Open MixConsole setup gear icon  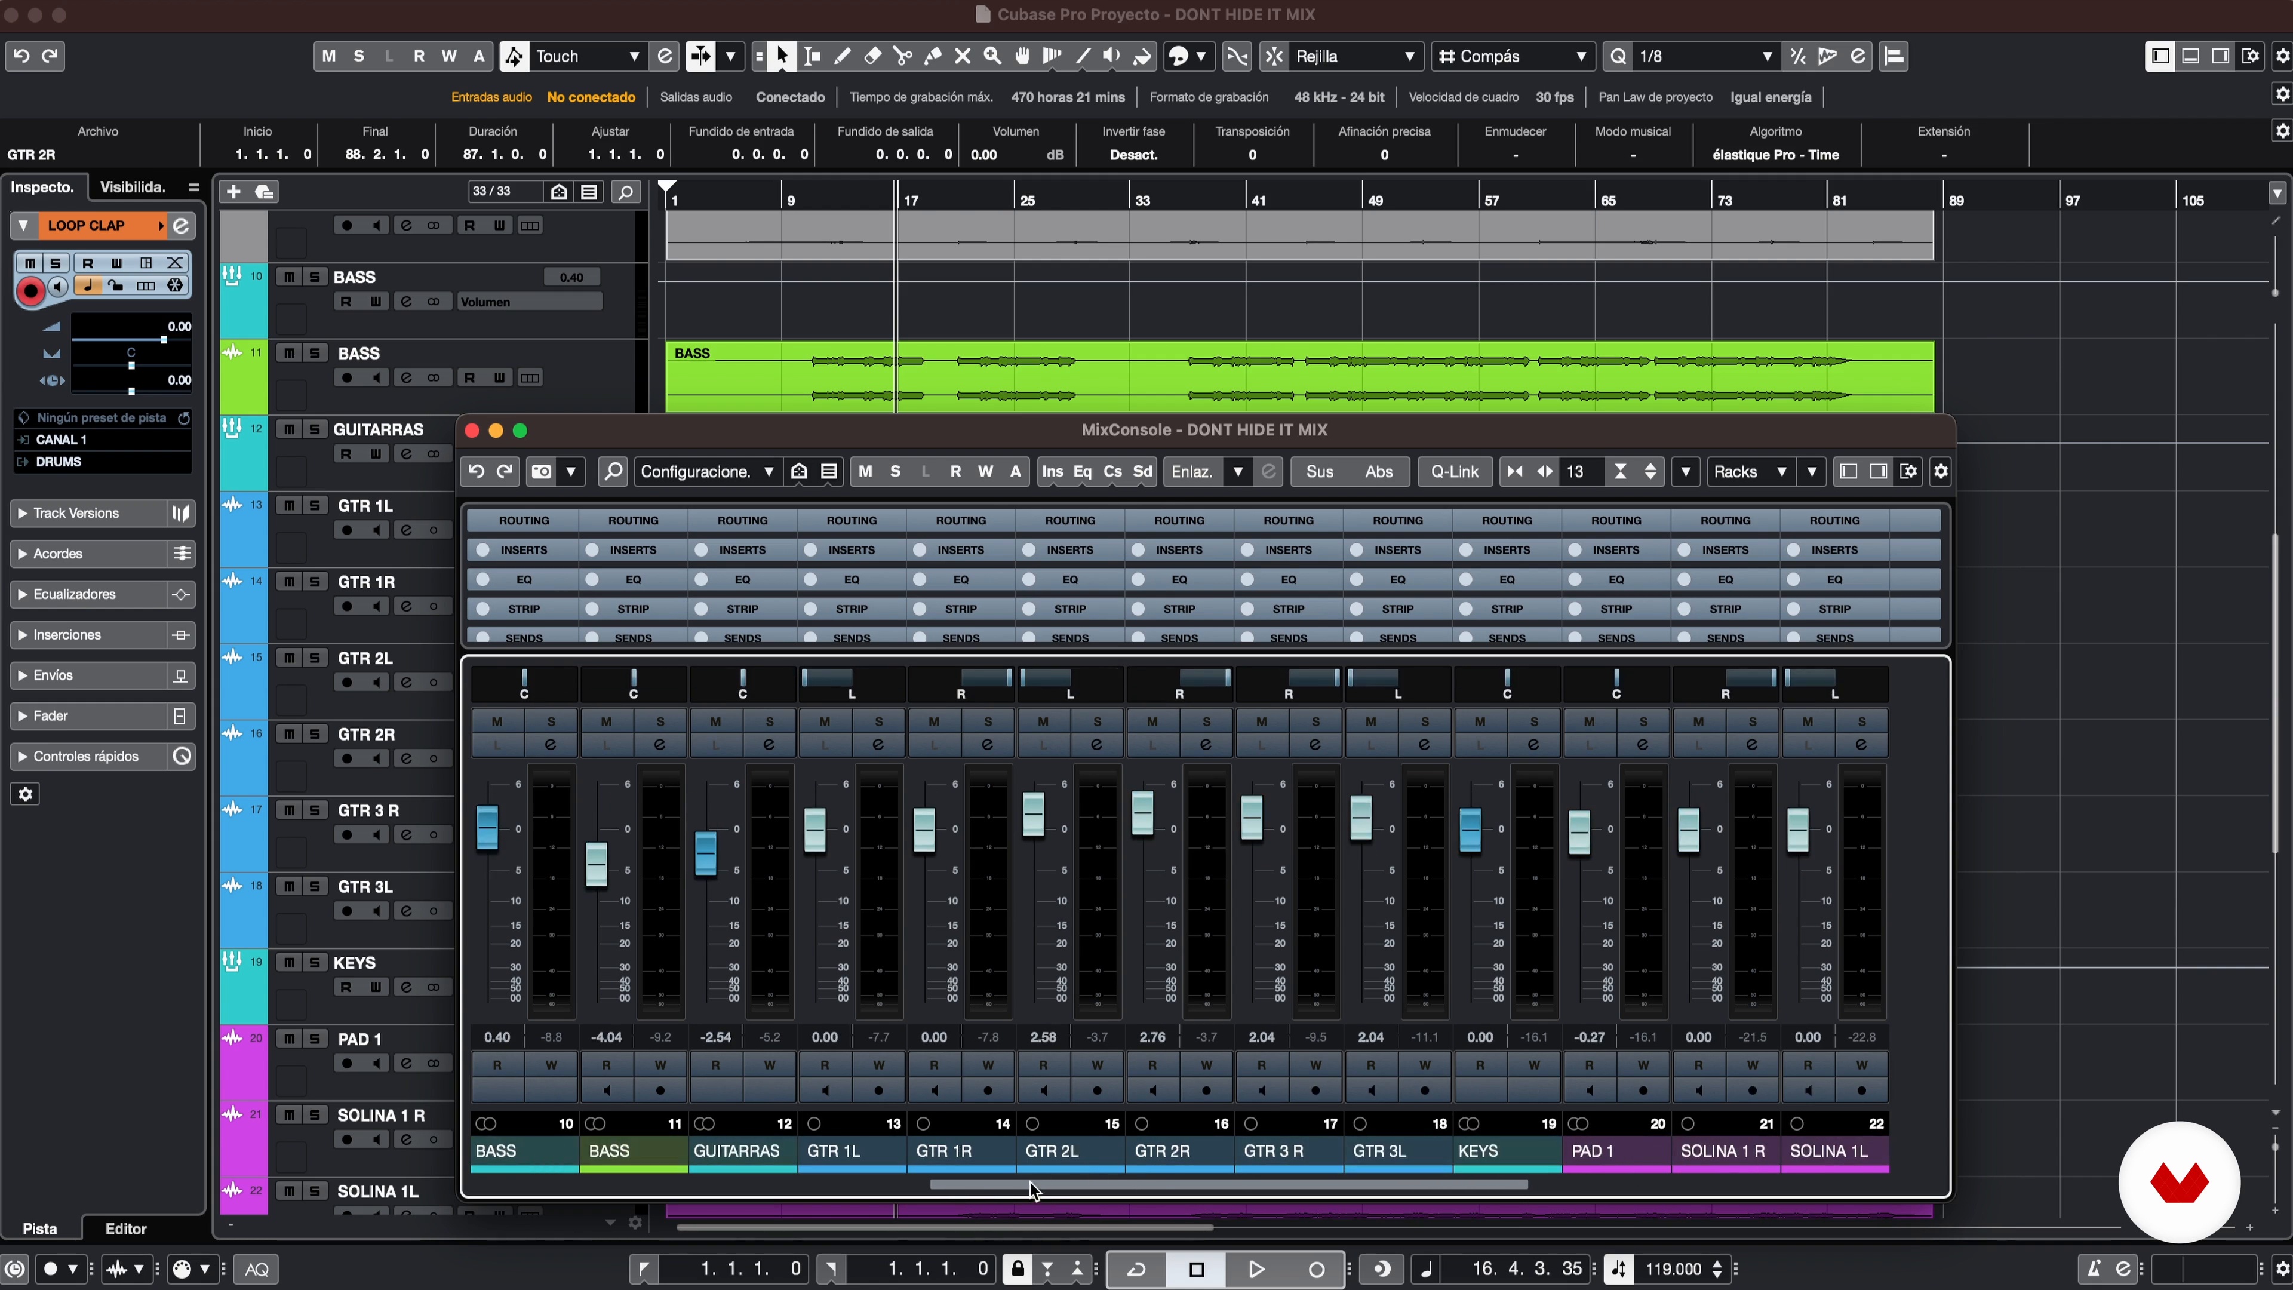(1941, 472)
